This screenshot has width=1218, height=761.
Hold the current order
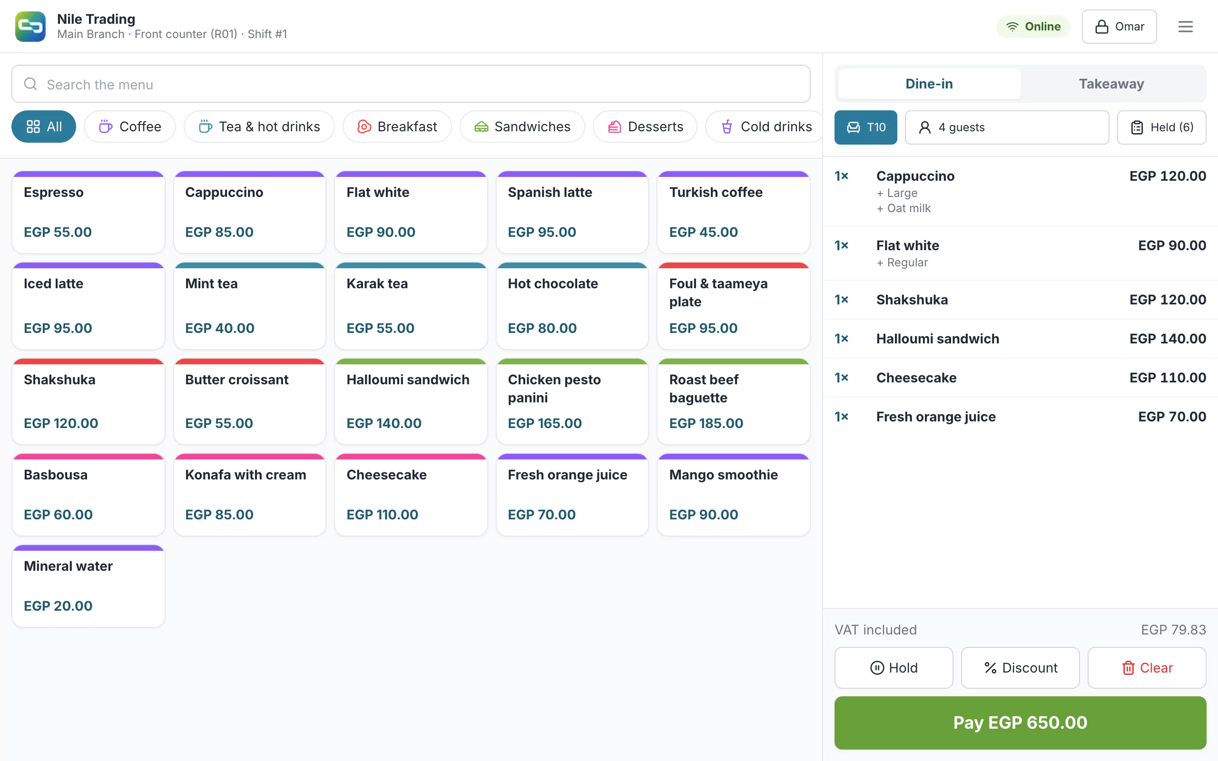894,667
